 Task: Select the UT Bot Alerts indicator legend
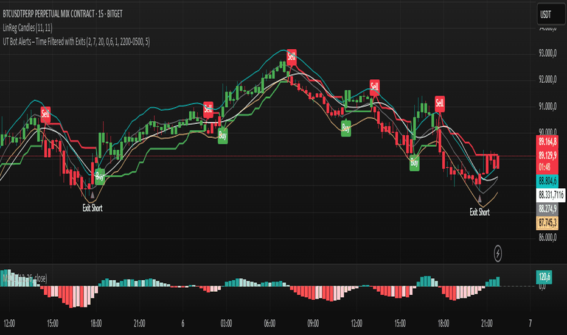[76, 41]
